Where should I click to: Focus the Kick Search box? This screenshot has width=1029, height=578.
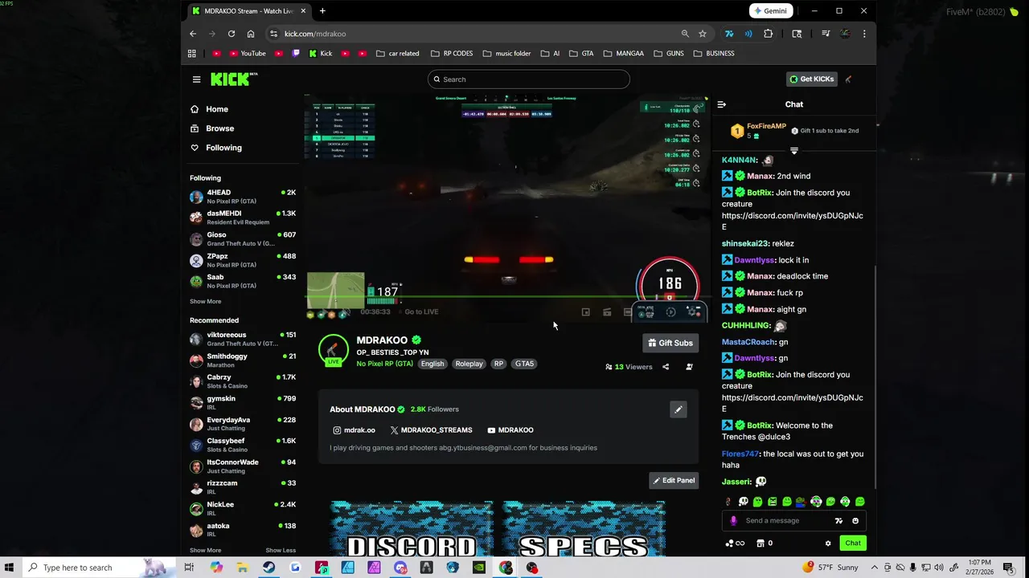point(529,79)
